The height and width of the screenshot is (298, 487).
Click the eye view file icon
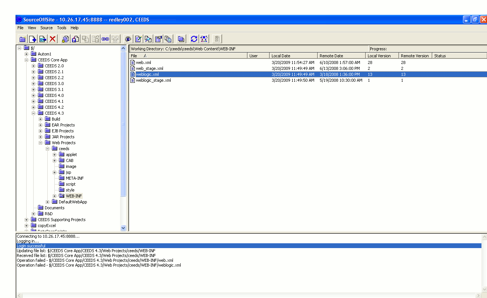pos(128,39)
